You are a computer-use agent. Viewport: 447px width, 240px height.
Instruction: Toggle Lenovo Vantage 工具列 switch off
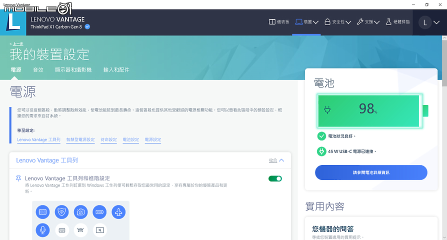pyautogui.click(x=275, y=178)
